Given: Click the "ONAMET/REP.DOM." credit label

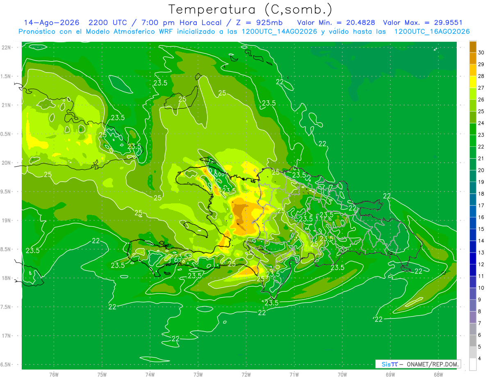Looking at the screenshot, I should [432, 364].
